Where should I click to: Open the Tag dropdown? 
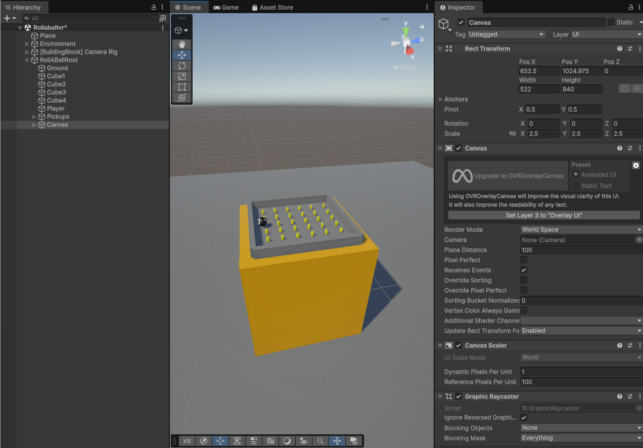coord(507,34)
